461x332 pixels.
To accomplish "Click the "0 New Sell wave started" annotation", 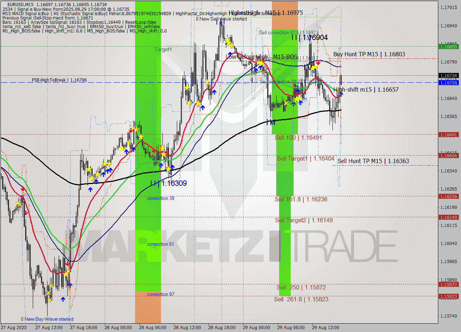I will tap(221, 19).
